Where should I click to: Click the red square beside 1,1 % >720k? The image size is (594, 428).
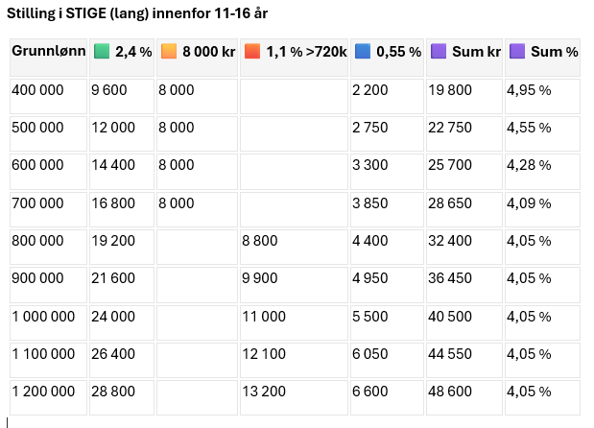pos(252,51)
